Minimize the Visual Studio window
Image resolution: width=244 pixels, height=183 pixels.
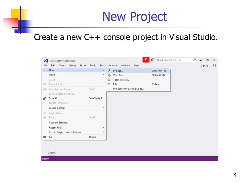coord(201,60)
